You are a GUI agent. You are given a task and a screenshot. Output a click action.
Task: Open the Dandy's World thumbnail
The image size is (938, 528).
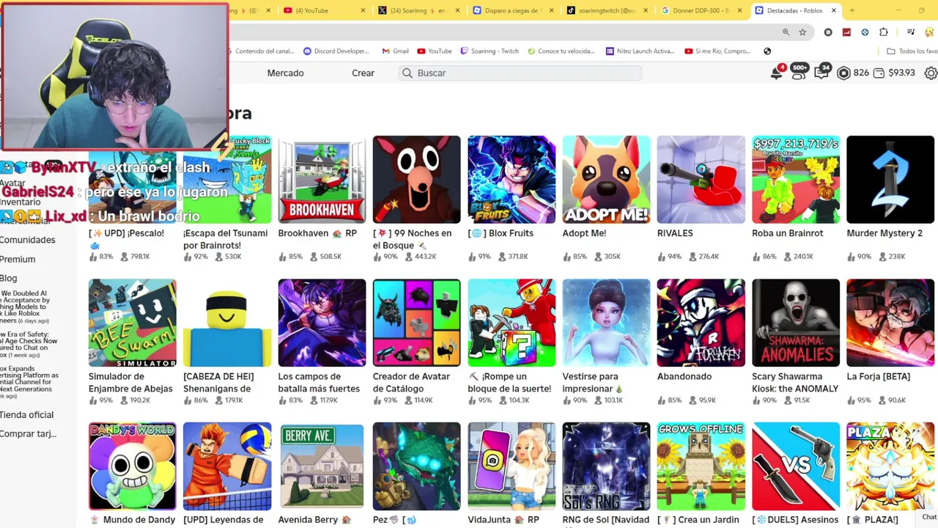coord(132,466)
